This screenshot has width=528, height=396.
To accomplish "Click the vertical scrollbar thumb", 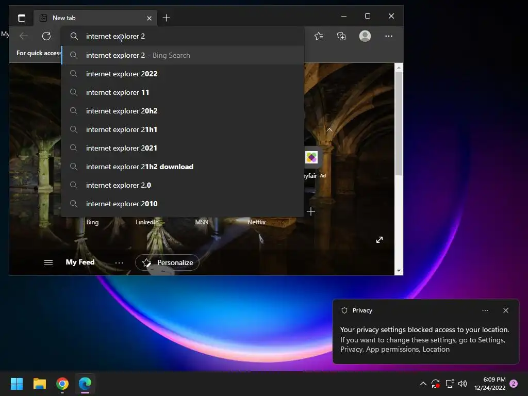I will (399, 123).
